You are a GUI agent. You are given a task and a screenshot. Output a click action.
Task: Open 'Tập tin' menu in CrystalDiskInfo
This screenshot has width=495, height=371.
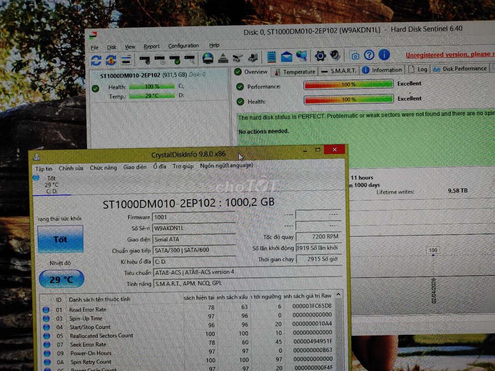[x=44, y=169]
